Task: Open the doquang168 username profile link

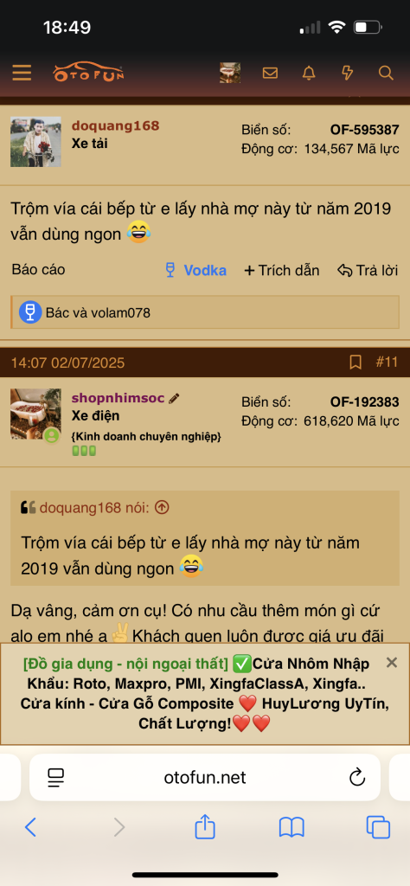Action: coord(115,125)
